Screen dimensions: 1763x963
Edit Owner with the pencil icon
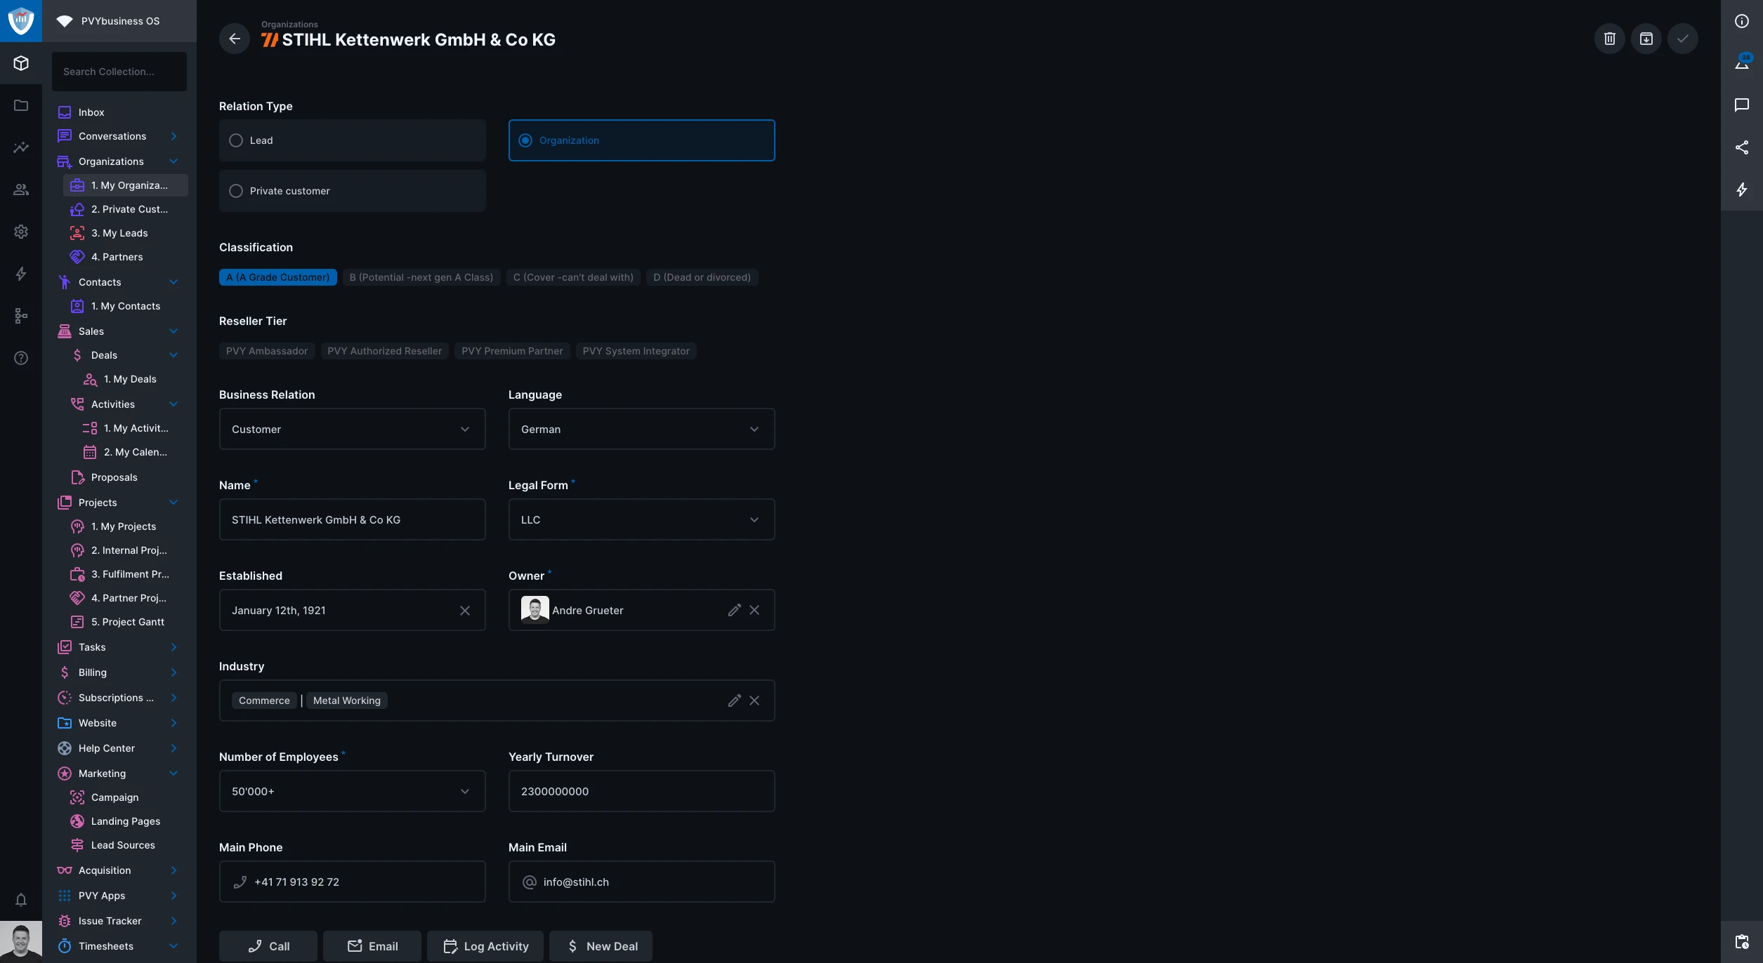click(x=735, y=611)
